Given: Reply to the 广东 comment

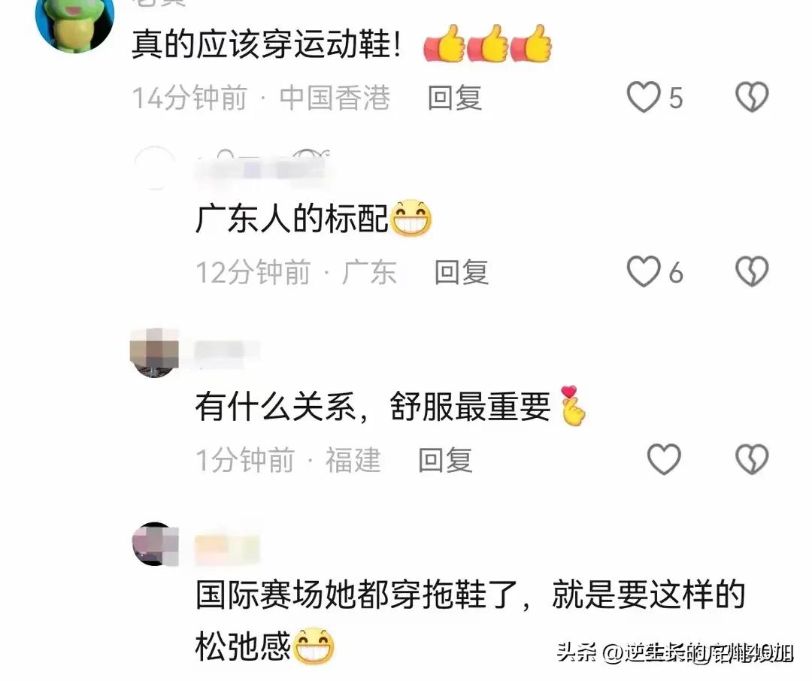Looking at the screenshot, I should pyautogui.click(x=462, y=272).
